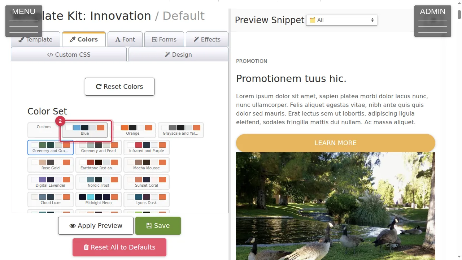Click Apply Preview
The image size is (462, 260).
[96, 226]
